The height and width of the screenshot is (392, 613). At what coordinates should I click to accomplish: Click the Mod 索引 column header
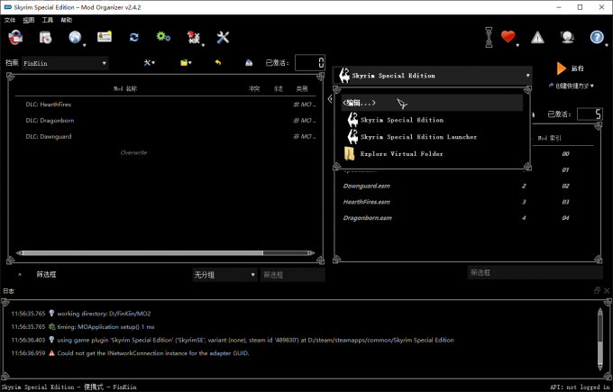pyautogui.click(x=549, y=138)
